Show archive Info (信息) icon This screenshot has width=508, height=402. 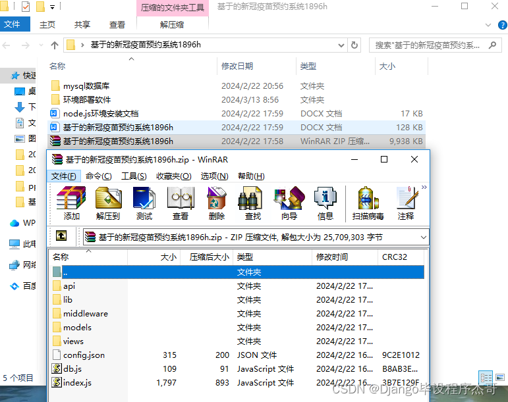(x=325, y=203)
